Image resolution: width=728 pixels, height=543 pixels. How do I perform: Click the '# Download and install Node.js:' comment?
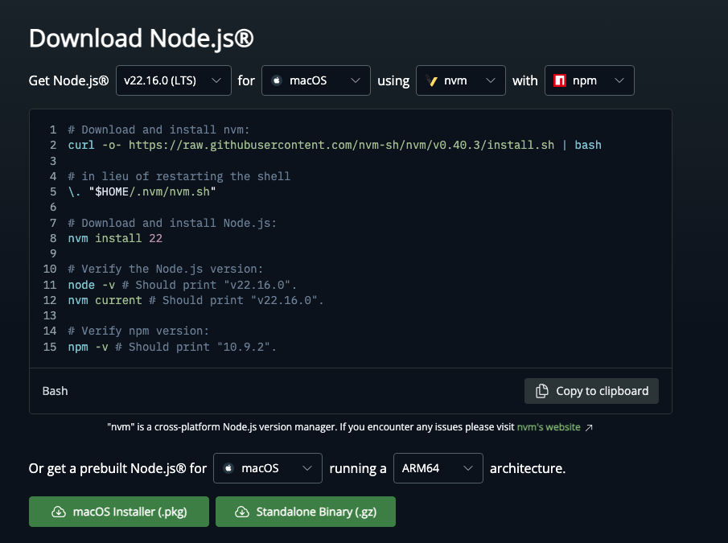pyautogui.click(x=172, y=224)
